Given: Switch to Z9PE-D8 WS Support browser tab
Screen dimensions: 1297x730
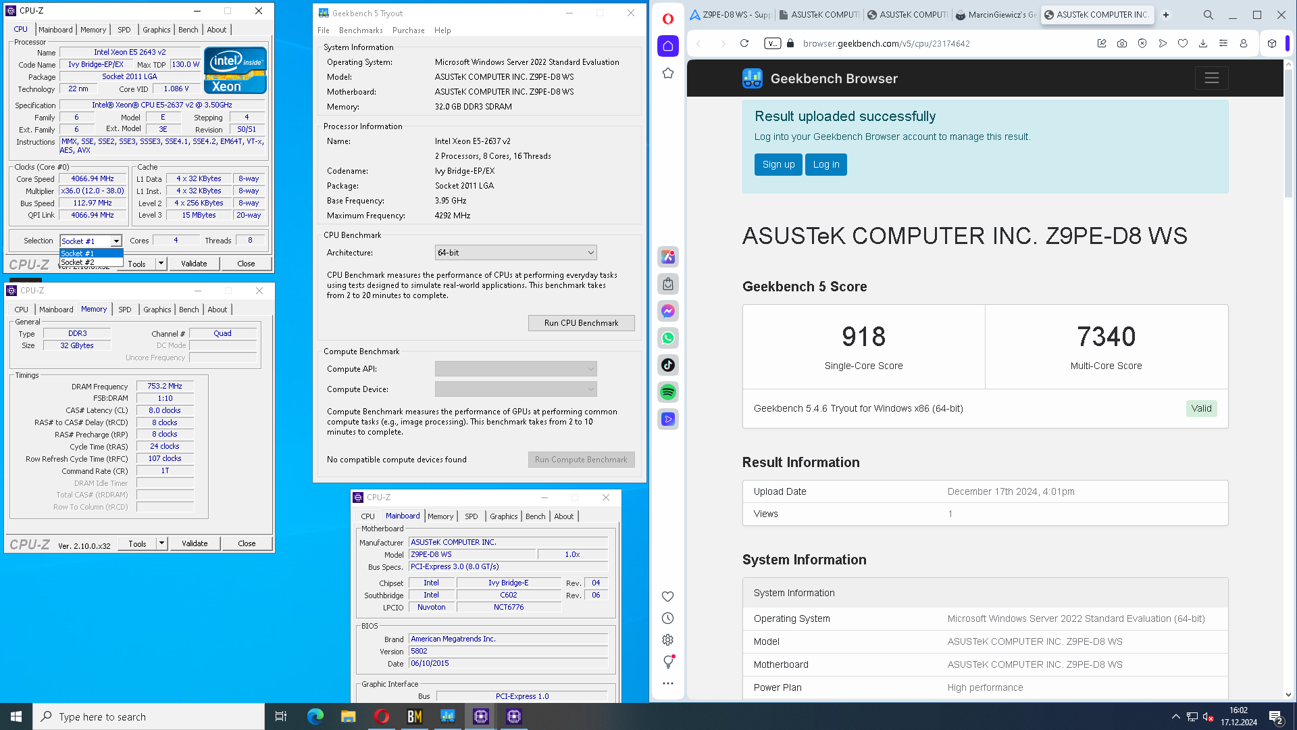Looking at the screenshot, I should (x=730, y=15).
